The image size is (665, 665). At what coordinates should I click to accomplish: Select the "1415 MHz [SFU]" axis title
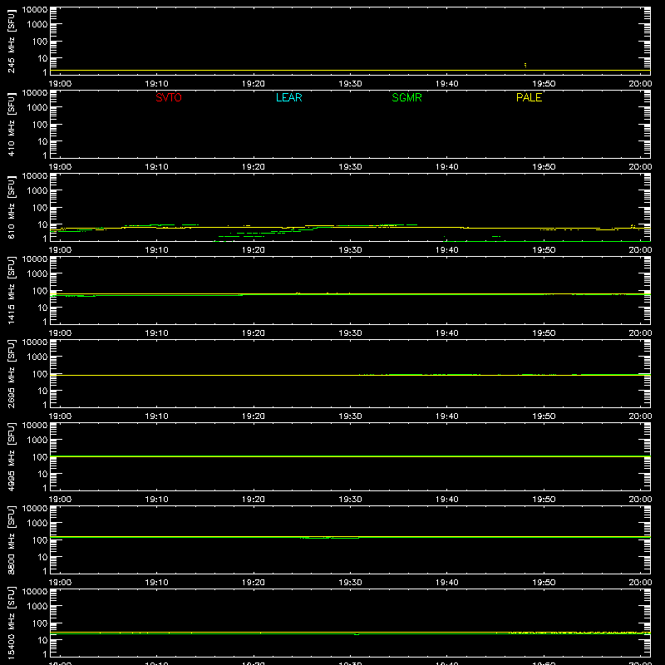tap(11, 290)
